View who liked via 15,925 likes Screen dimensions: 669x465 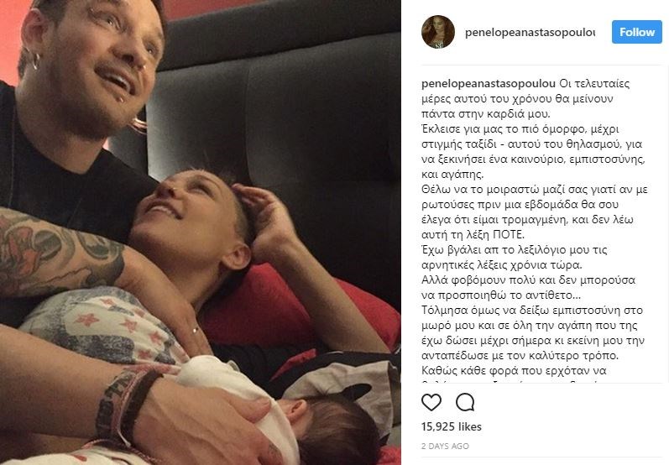(452, 426)
